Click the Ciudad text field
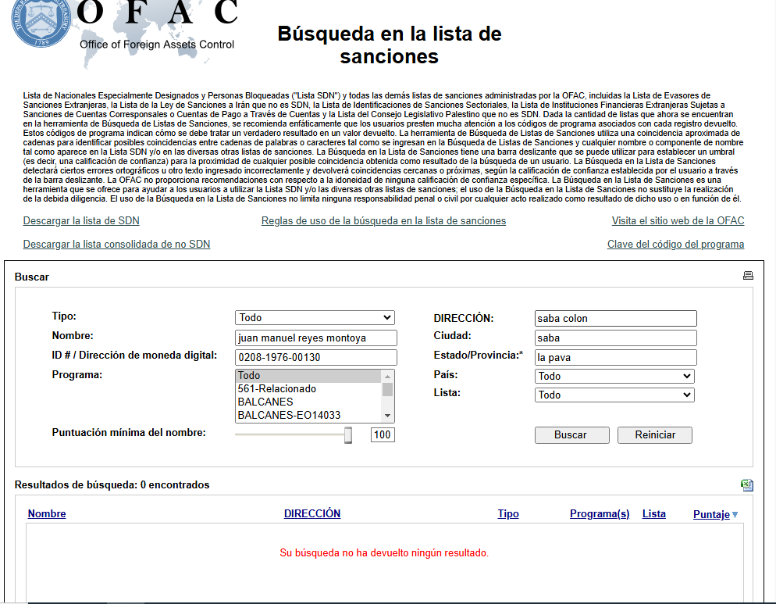 click(615, 338)
